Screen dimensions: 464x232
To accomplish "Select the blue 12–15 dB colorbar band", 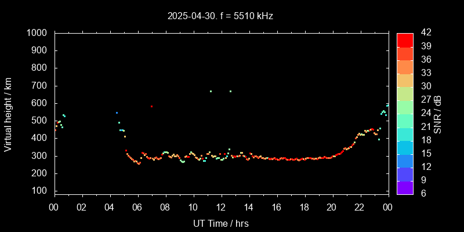I will click(405, 161).
